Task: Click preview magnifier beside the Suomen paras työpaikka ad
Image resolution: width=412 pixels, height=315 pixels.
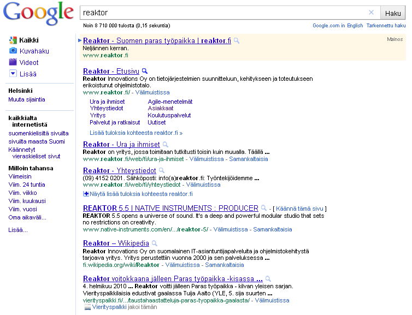Action: tap(237, 41)
